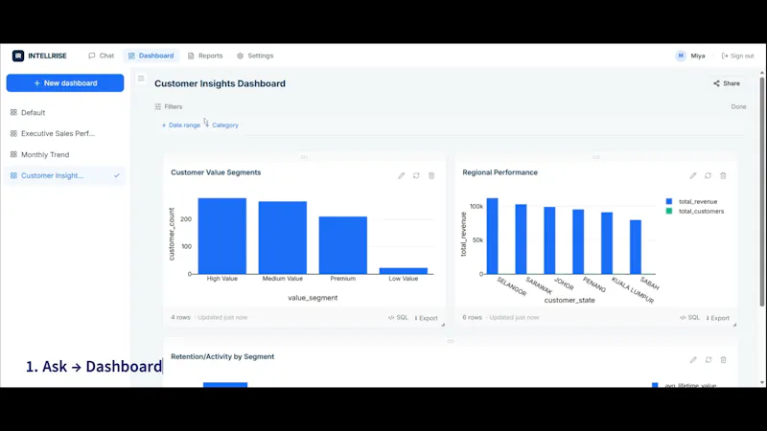Delete the Customer Value Segments chart
767x431 pixels.
pos(431,175)
